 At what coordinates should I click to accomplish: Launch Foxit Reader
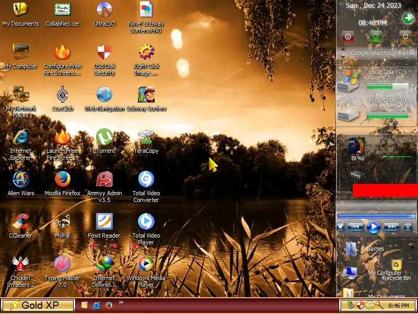tap(104, 226)
